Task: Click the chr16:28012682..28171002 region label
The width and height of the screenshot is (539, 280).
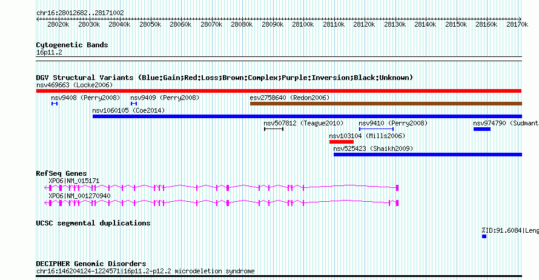Action: tap(80, 13)
